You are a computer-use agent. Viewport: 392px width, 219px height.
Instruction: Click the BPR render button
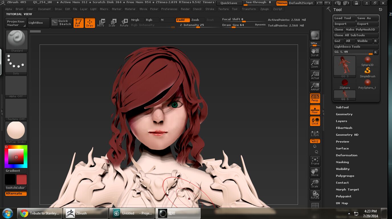coord(315,35)
